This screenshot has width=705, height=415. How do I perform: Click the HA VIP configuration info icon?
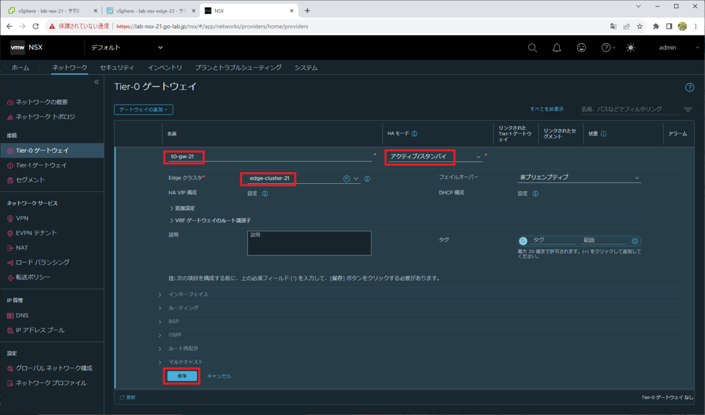[265, 193]
